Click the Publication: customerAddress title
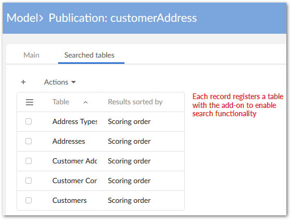The width and height of the screenshot is (291, 220). click(122, 18)
